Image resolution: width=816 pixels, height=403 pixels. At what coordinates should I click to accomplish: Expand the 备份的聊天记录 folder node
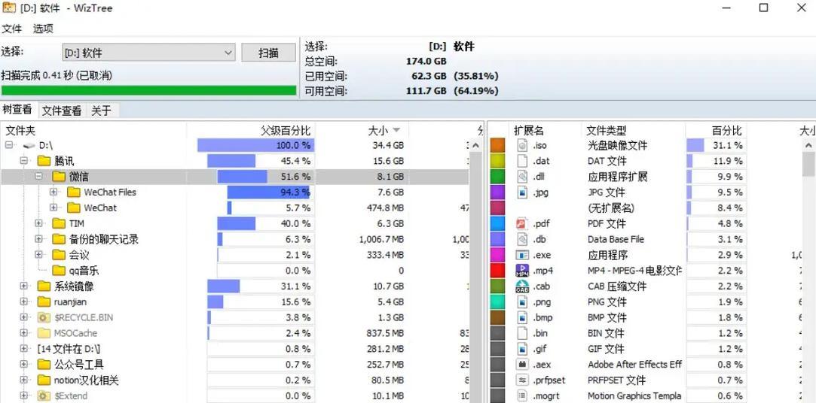coord(38,239)
